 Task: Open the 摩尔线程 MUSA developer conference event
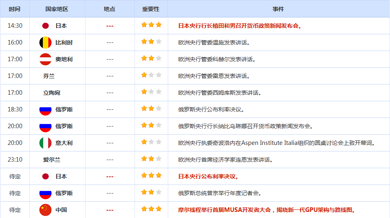coord(266,210)
